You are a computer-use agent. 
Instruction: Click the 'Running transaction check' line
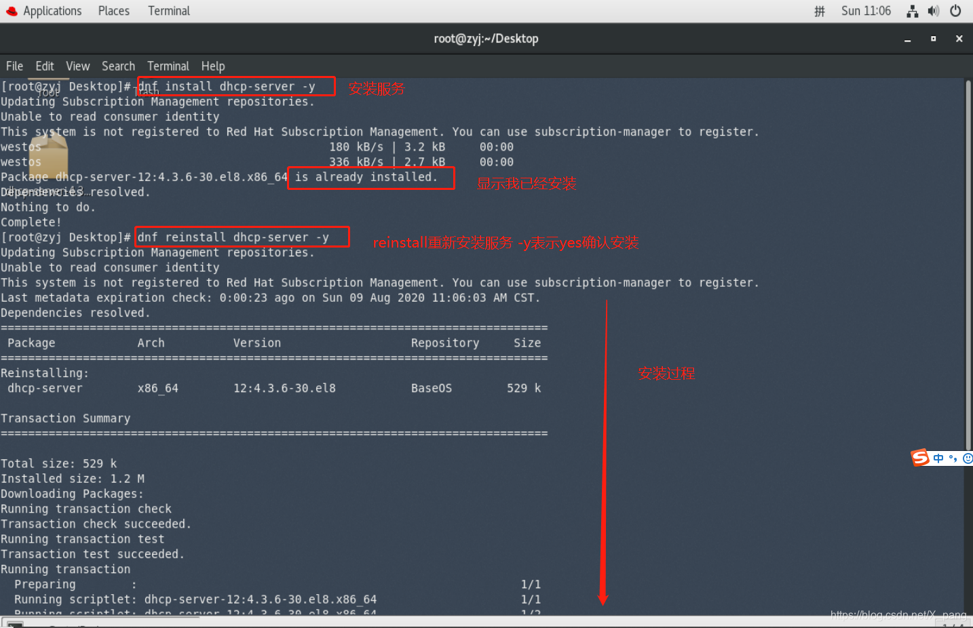click(x=86, y=508)
